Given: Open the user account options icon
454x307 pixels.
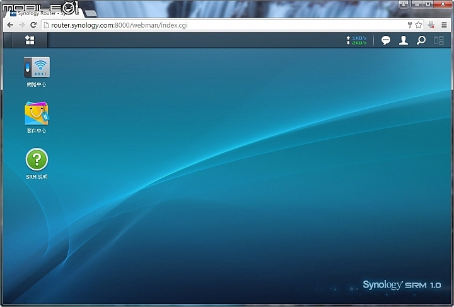Looking at the screenshot, I should (x=404, y=40).
